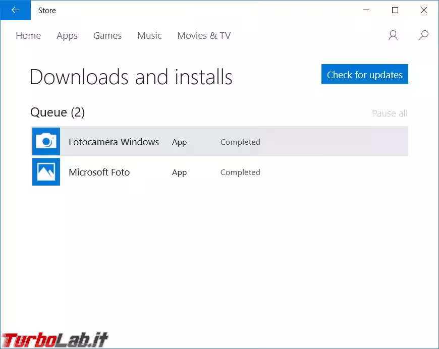The image size is (439, 349).
Task: Click the Microsoft Foto picture icon
Action: point(46,171)
